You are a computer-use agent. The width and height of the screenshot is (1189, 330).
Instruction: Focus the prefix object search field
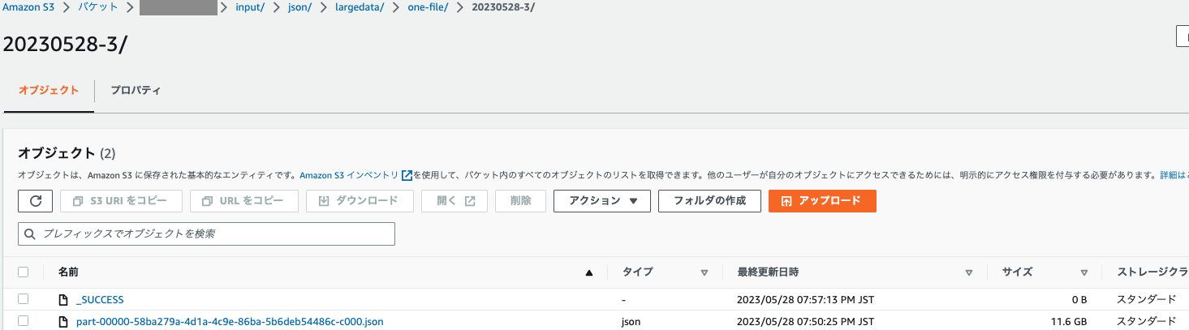[206, 234]
